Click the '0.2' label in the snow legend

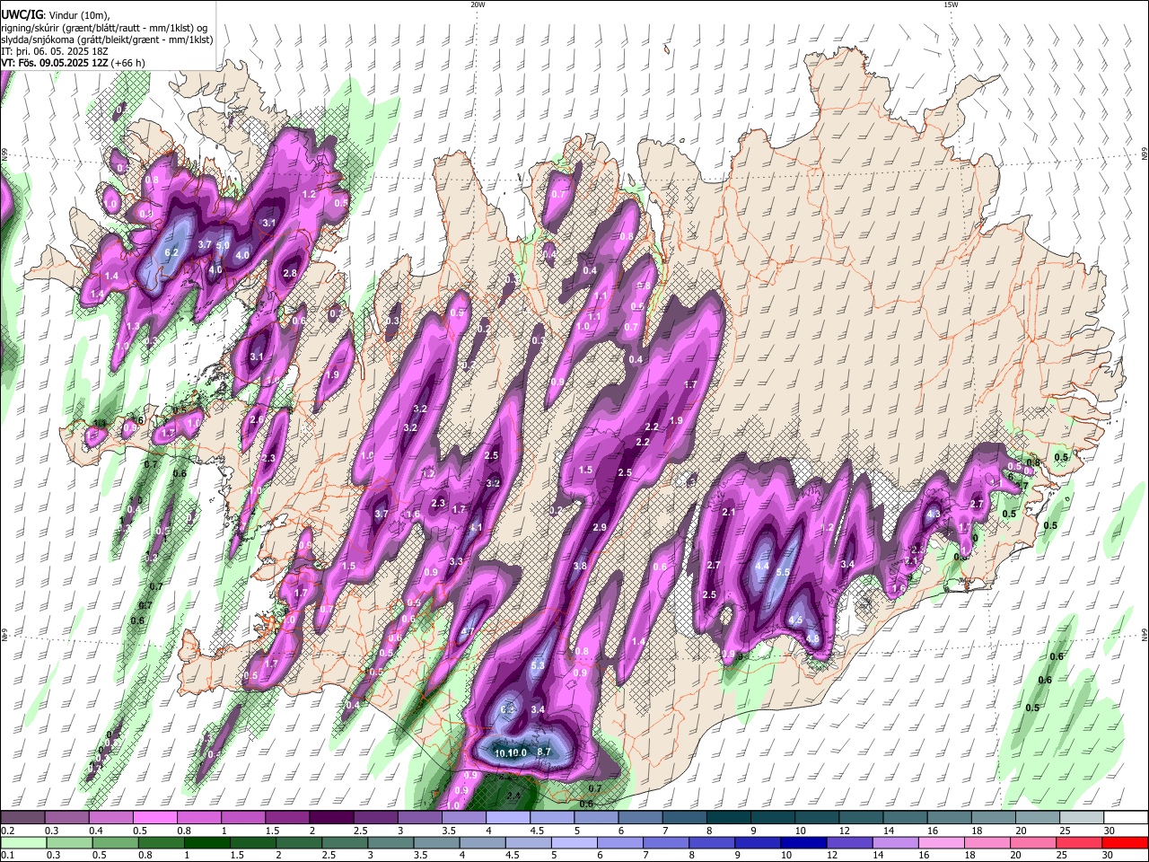[x=8, y=831]
